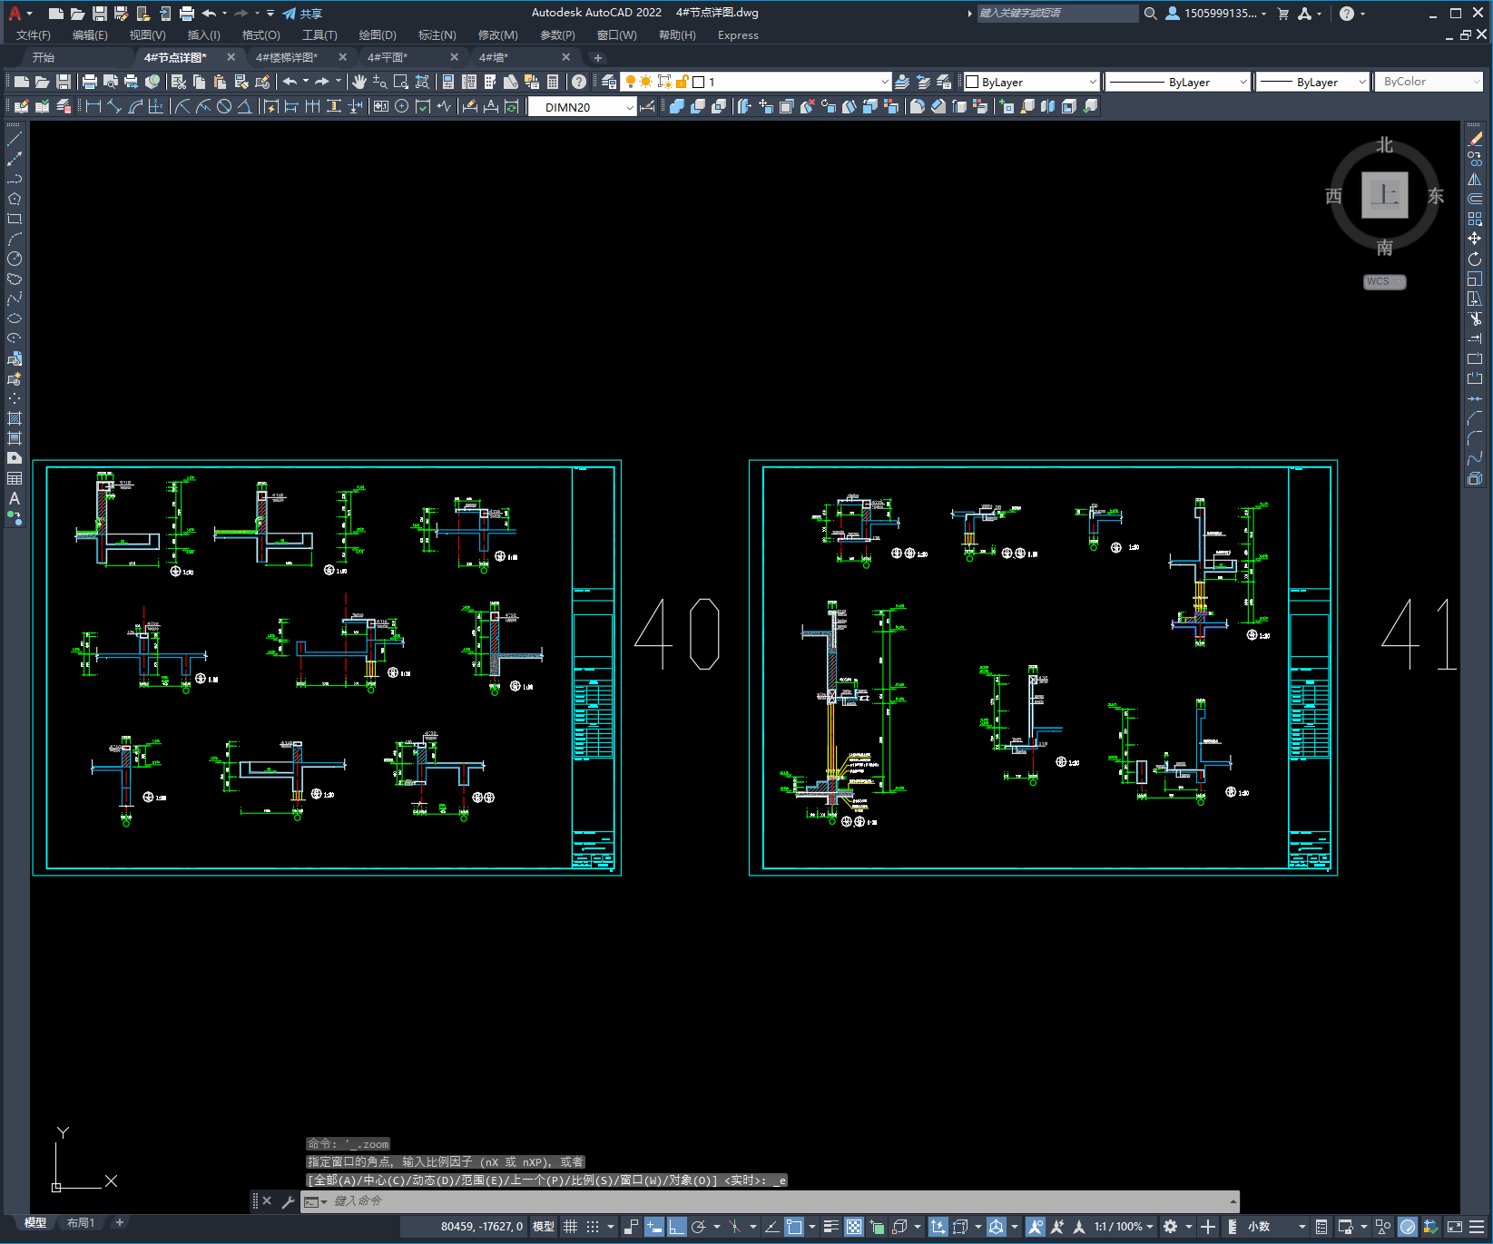This screenshot has width=1493, height=1244.
Task: Toggle hardware acceleration circle icon in status bar
Action: [x=1408, y=1227]
